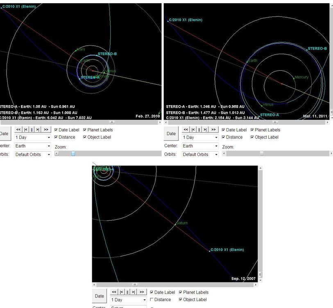Click fast rewind button in Feb. 27, 2010 viewer
Image resolution: width=333 pixels, height=308 pixels.
pos(18,129)
